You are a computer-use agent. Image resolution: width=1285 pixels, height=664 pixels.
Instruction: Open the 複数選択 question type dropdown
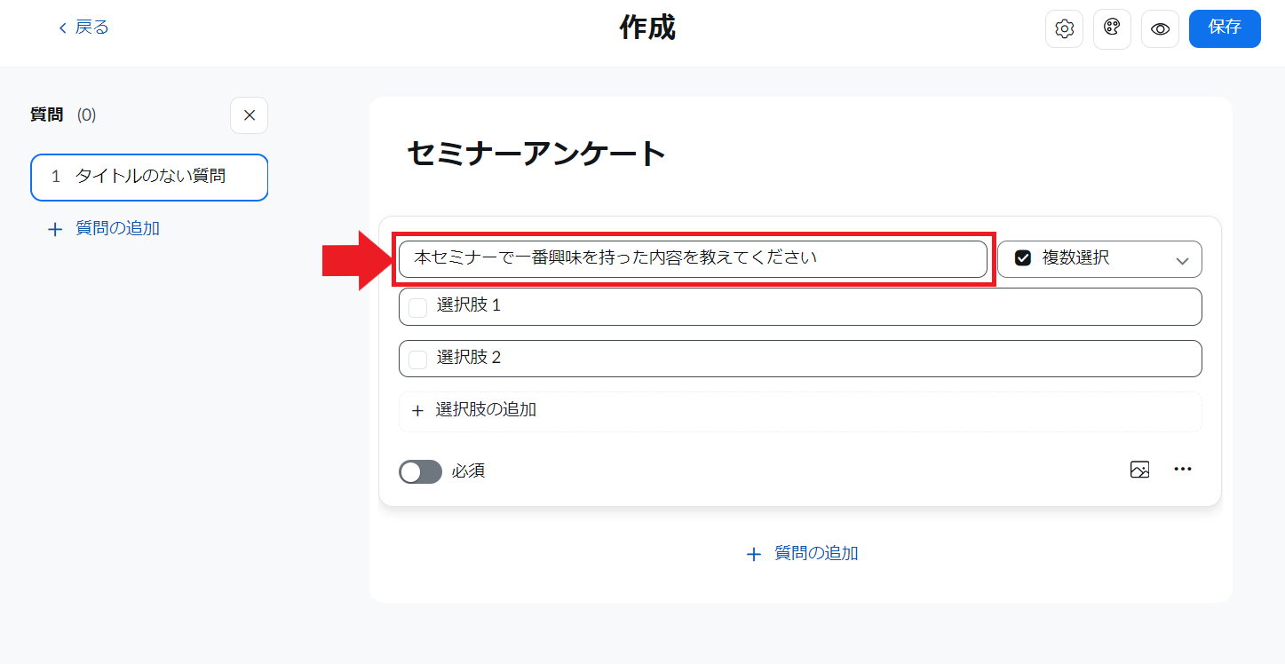pos(1099,259)
